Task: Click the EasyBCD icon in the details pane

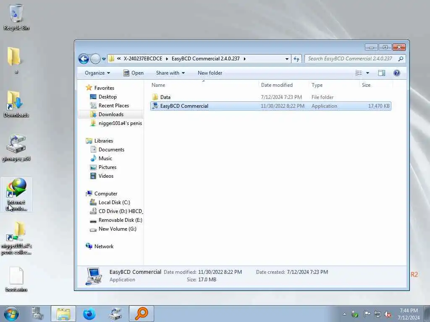Action: 94,276
